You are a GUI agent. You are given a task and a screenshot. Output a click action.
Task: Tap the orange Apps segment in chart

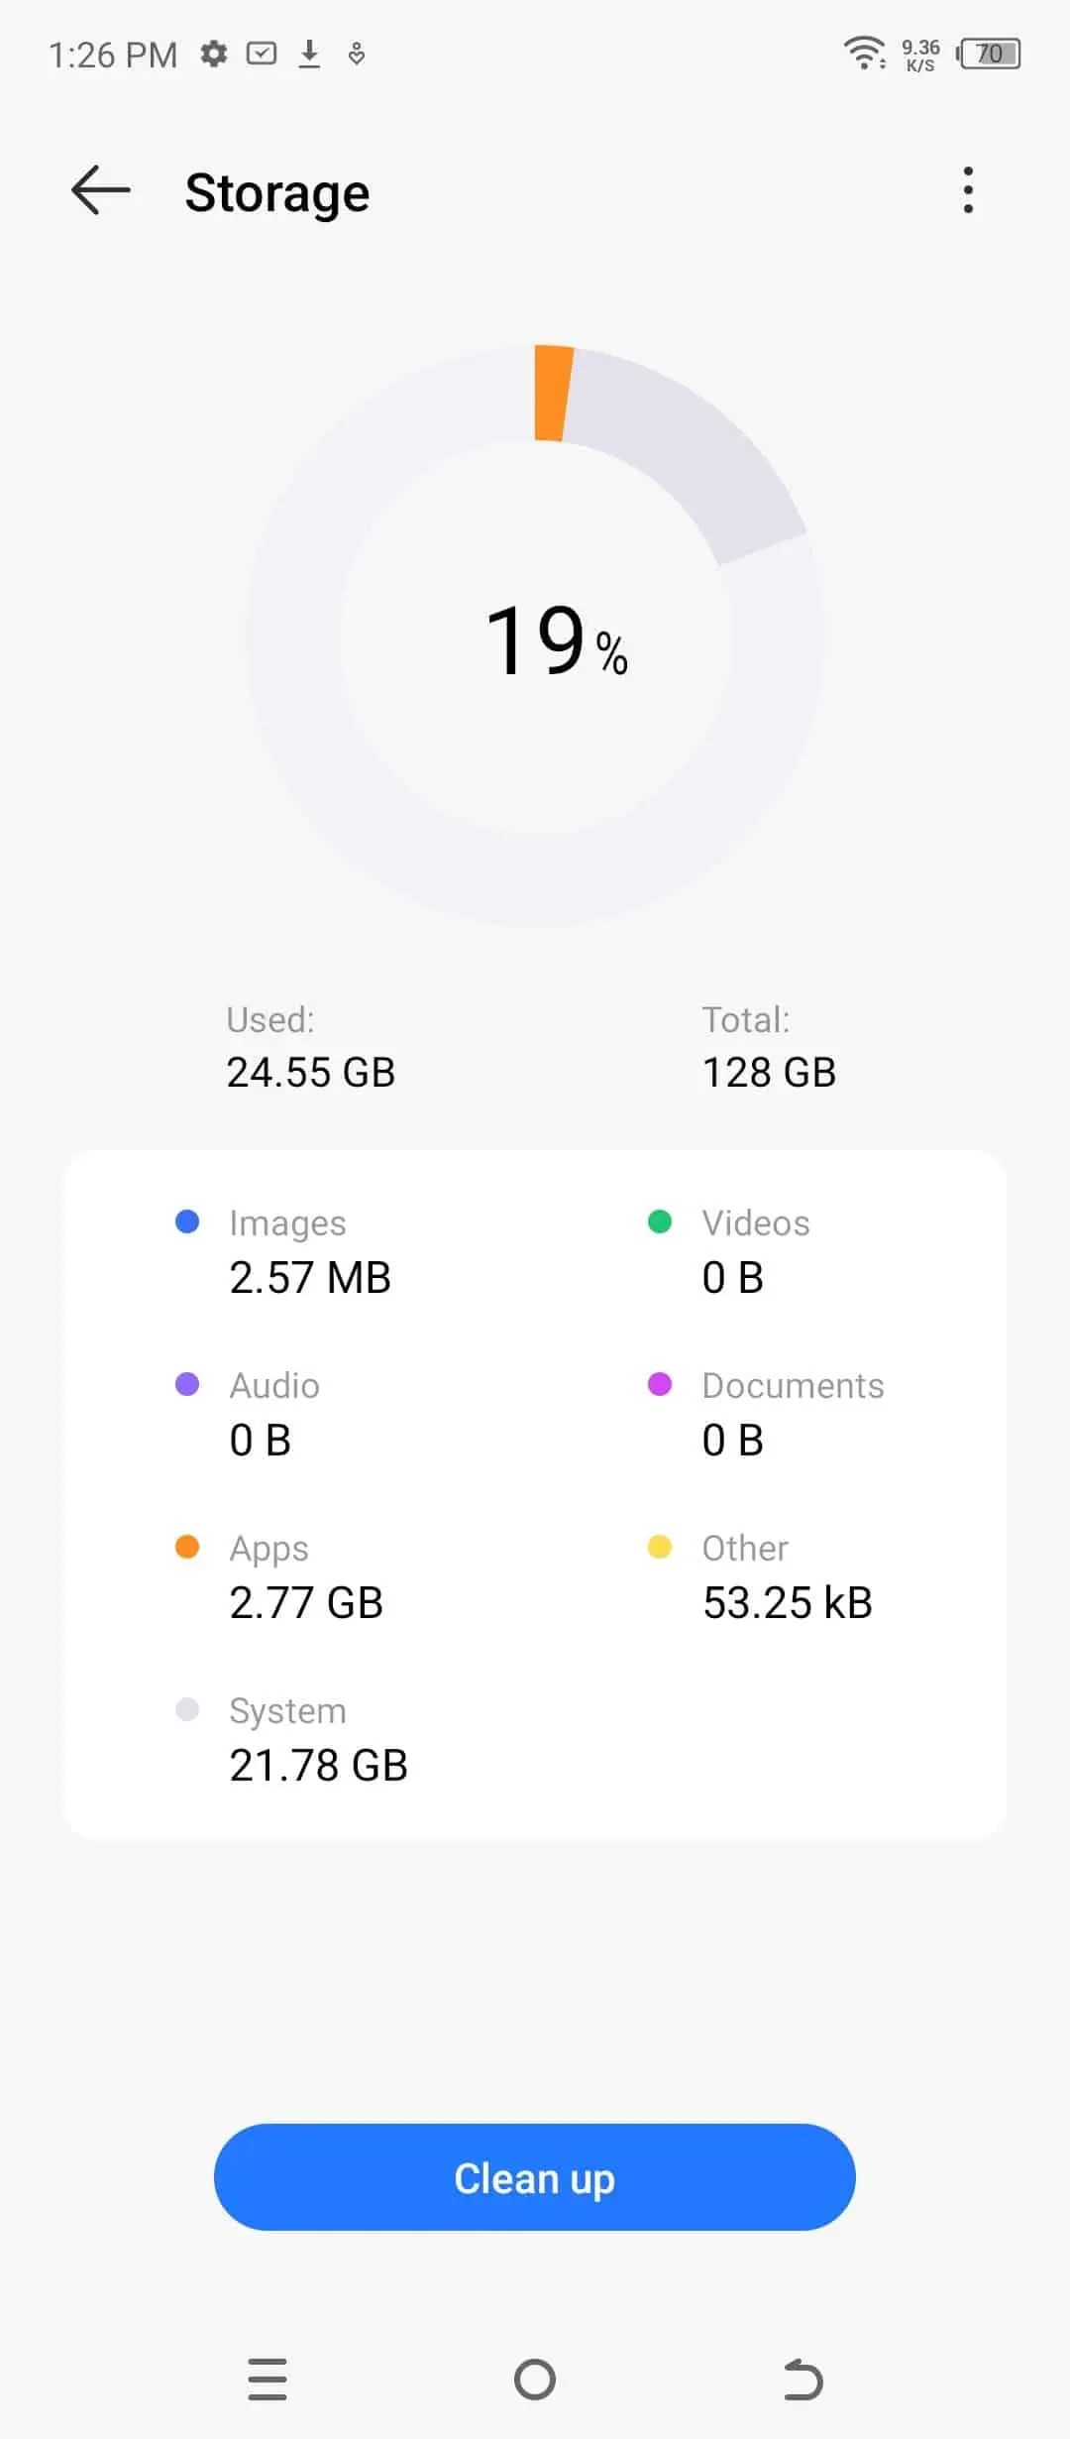pos(552,393)
